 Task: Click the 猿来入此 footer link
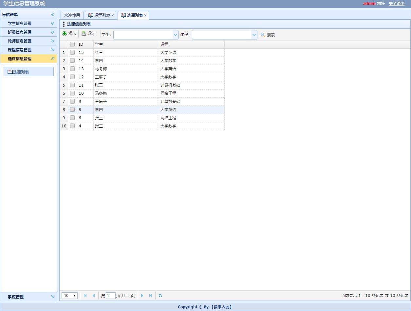pyautogui.click(x=221, y=307)
